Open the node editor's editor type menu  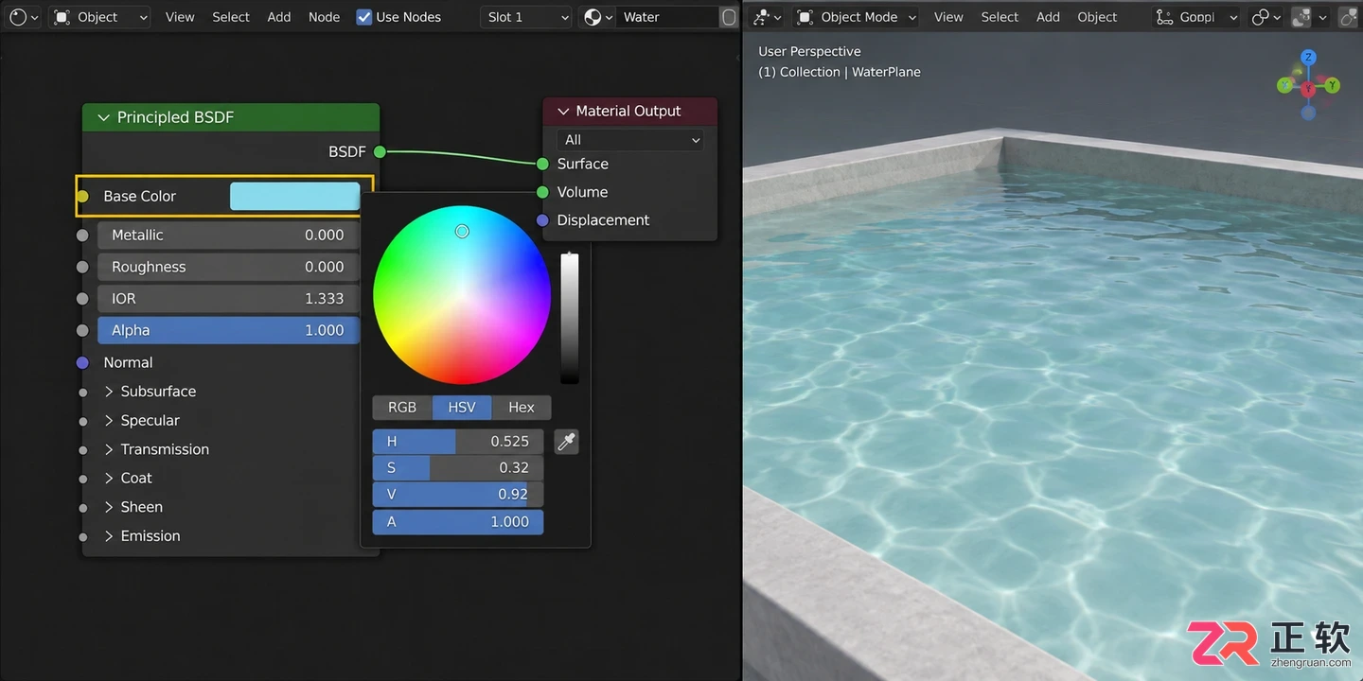(23, 17)
